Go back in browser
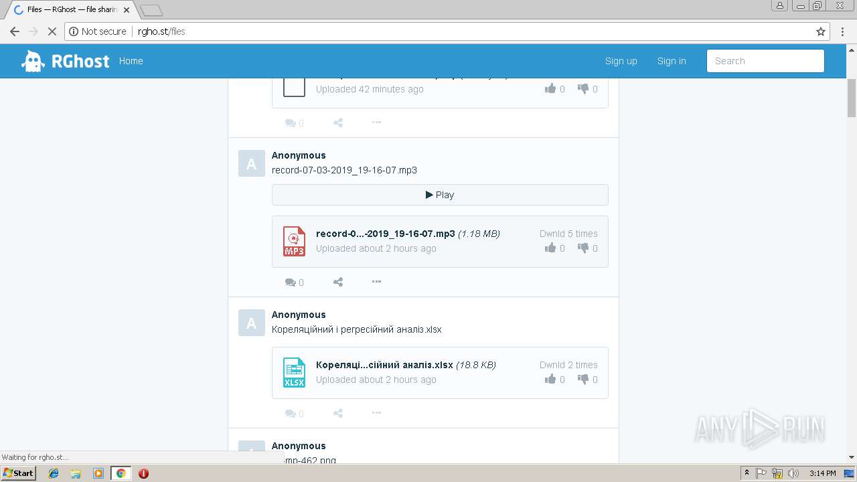The width and height of the screenshot is (857, 482). (15, 31)
